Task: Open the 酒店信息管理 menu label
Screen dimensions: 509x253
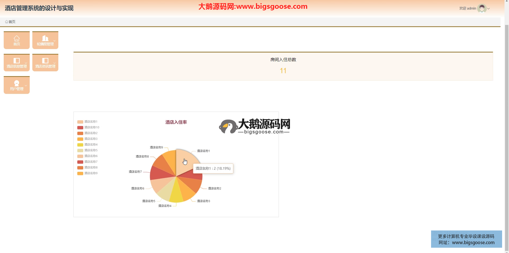Action: [x=17, y=66]
